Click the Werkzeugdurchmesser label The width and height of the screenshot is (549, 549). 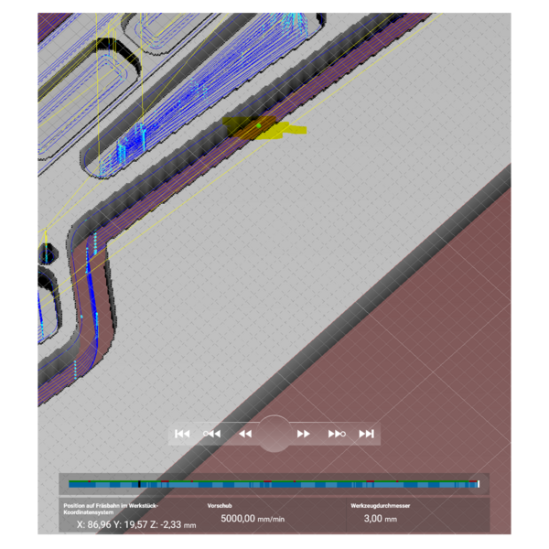(x=381, y=506)
